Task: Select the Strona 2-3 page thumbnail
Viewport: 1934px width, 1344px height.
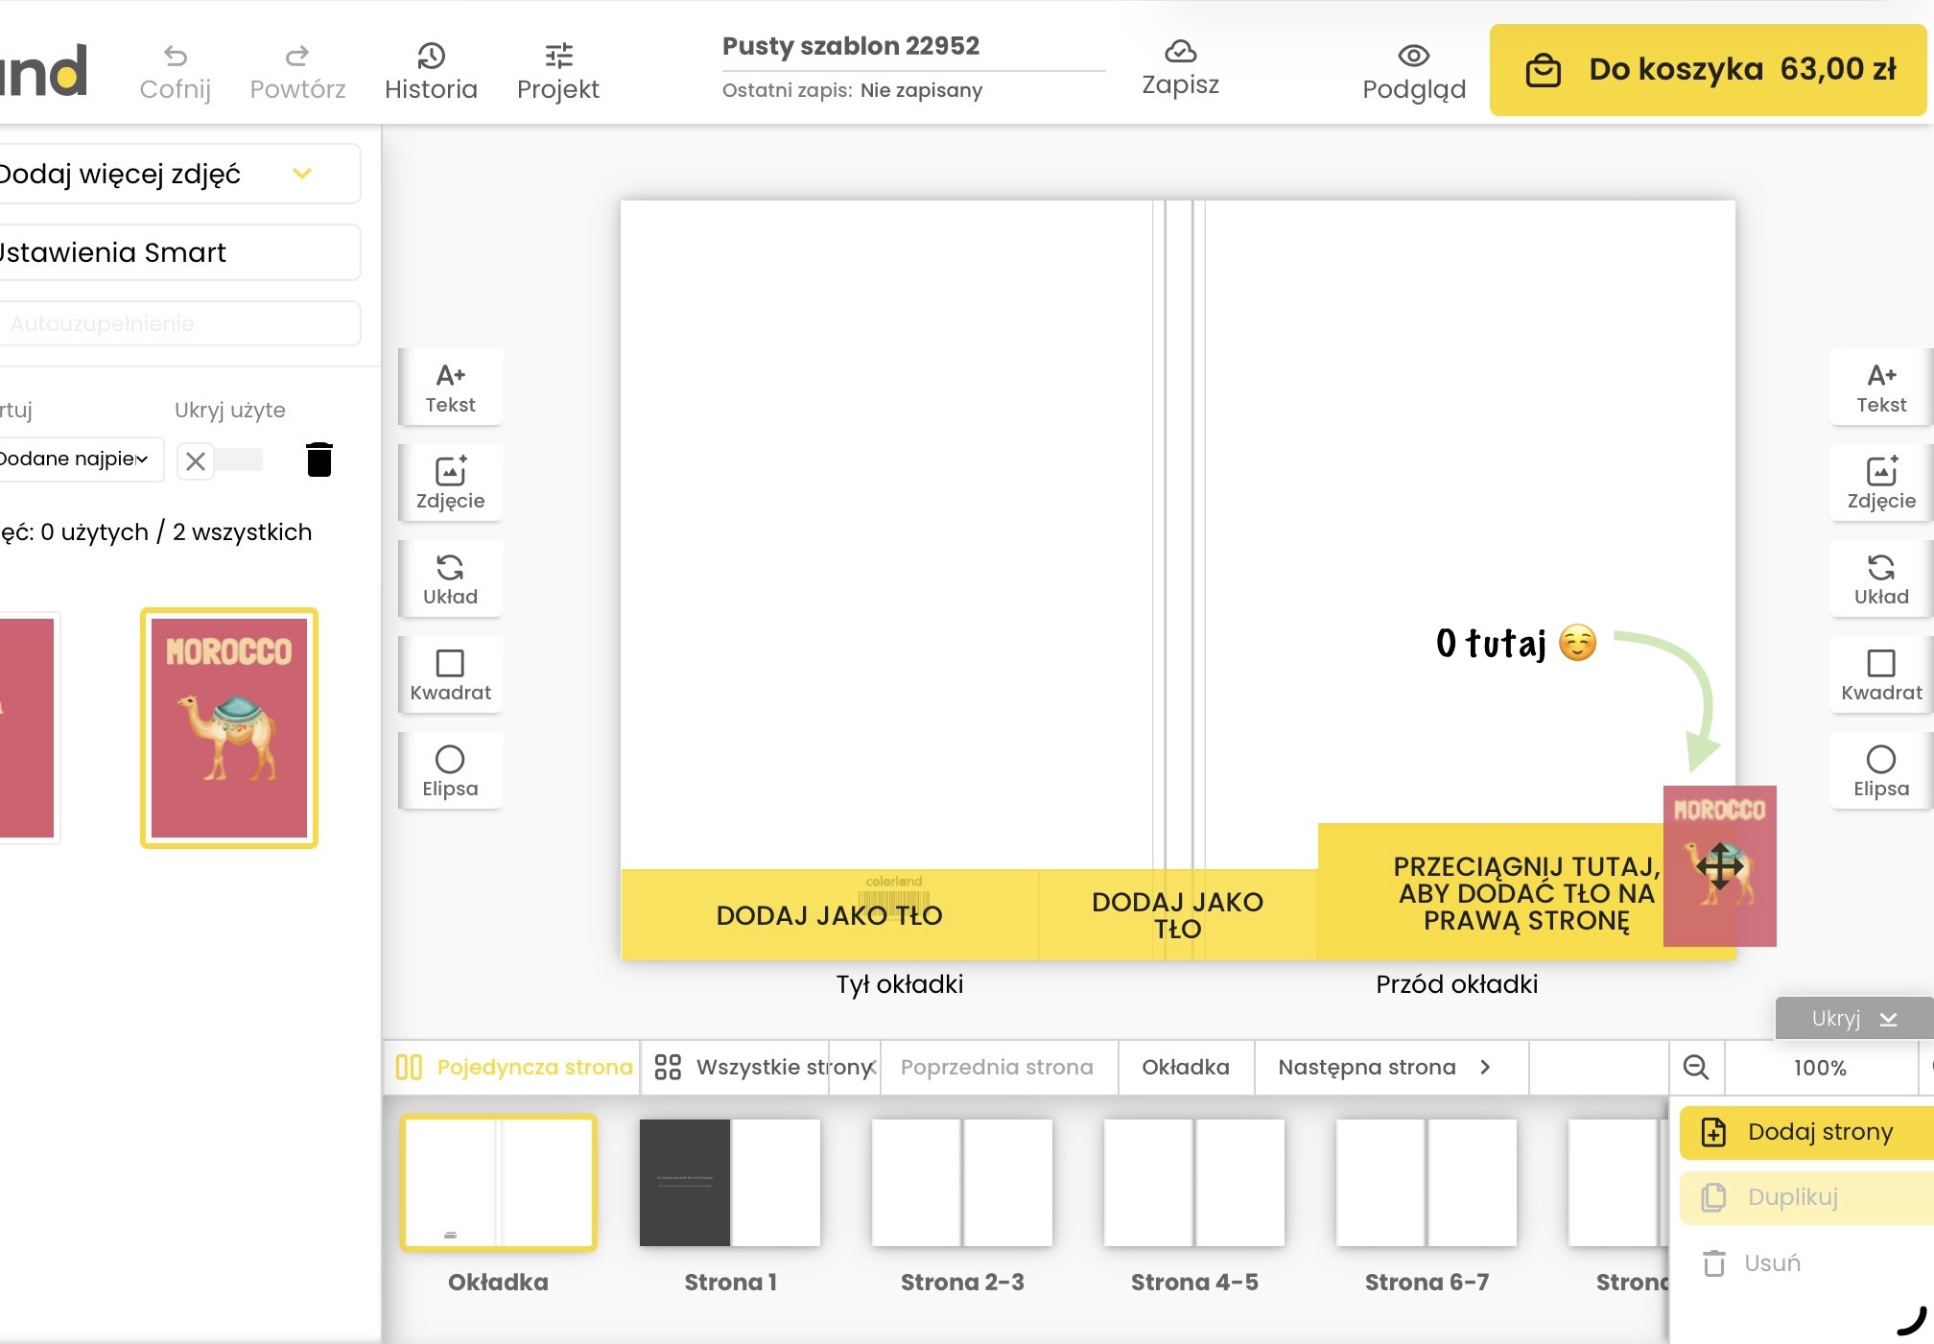Action: (x=962, y=1183)
